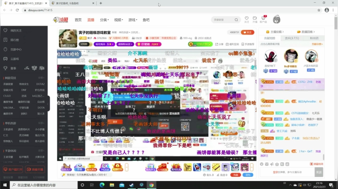Click the red 充值 recharge button

(235, 175)
